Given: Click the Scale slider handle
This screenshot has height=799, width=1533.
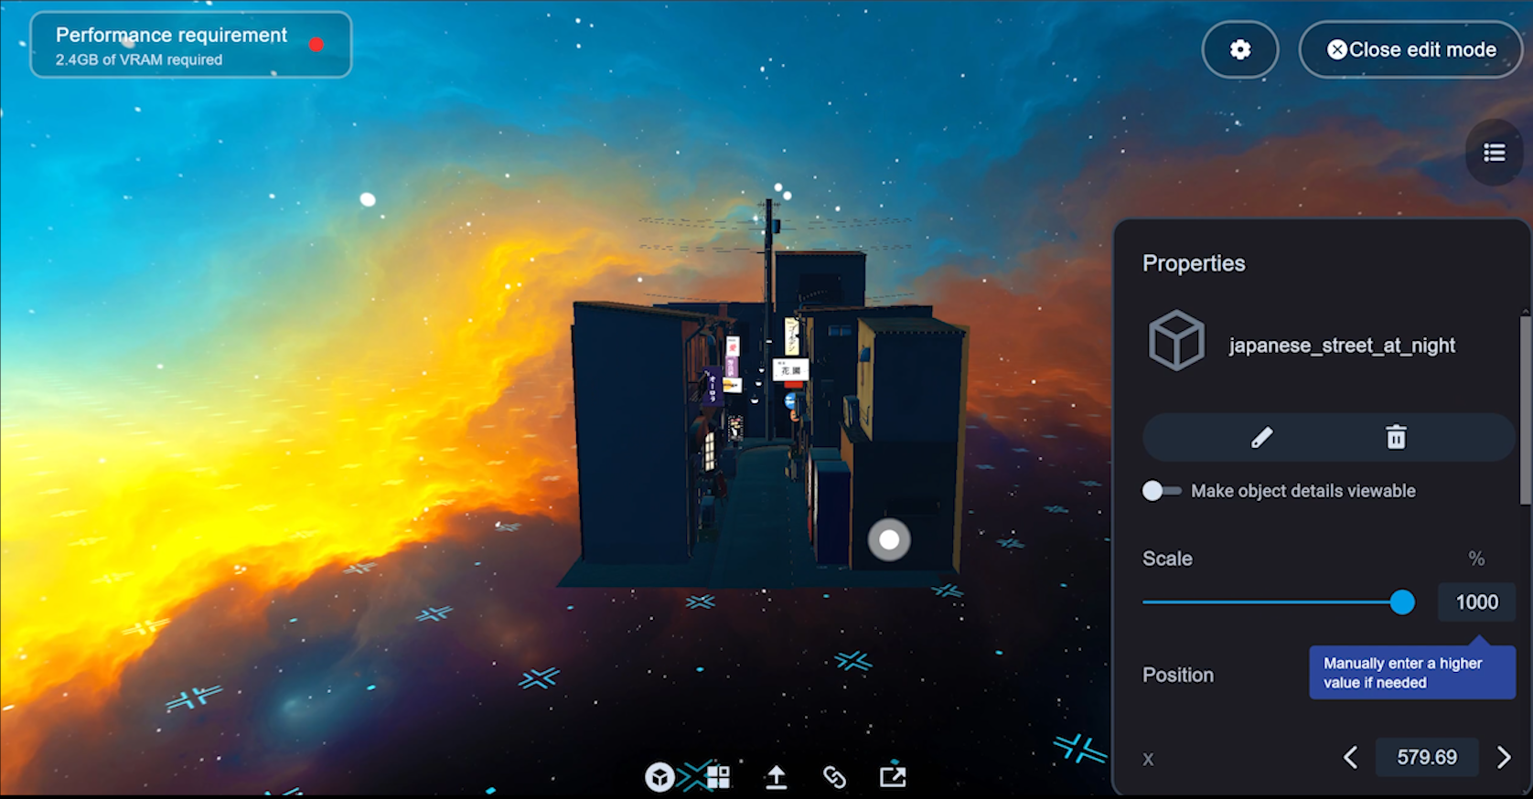Looking at the screenshot, I should pos(1401,602).
